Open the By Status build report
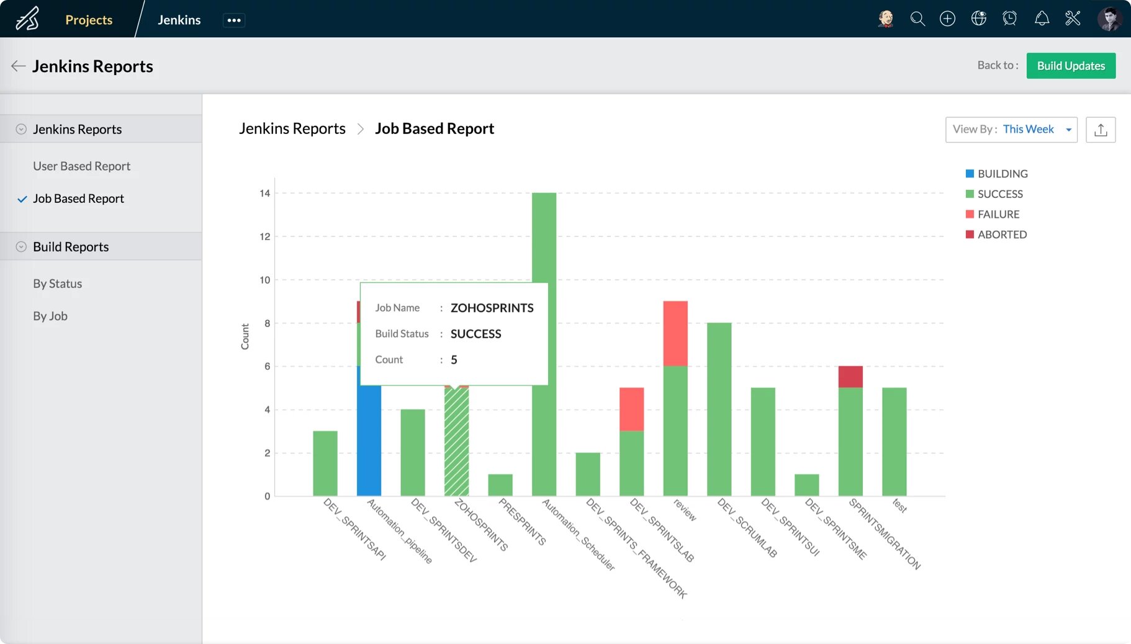This screenshot has height=644, width=1131. (x=57, y=284)
